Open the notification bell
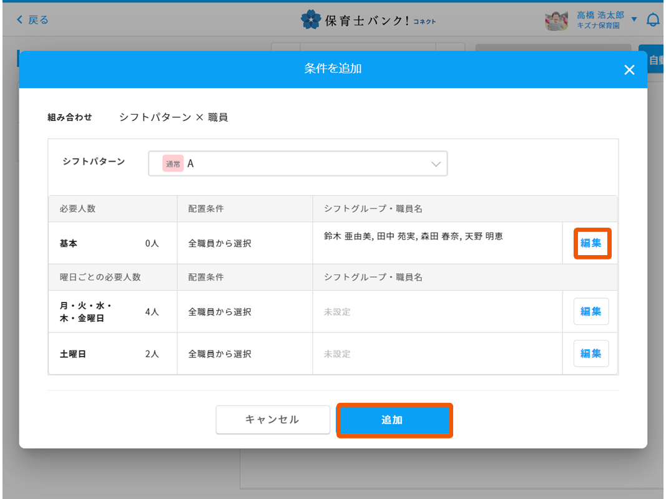The width and height of the screenshot is (666, 499). [x=653, y=20]
